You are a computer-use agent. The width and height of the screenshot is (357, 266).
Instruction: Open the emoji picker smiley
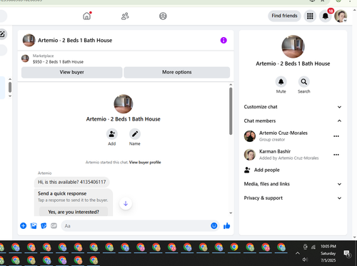(x=214, y=225)
